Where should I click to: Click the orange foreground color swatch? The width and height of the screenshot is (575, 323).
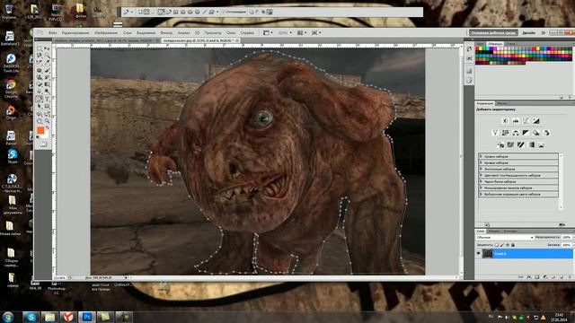pyautogui.click(x=40, y=130)
